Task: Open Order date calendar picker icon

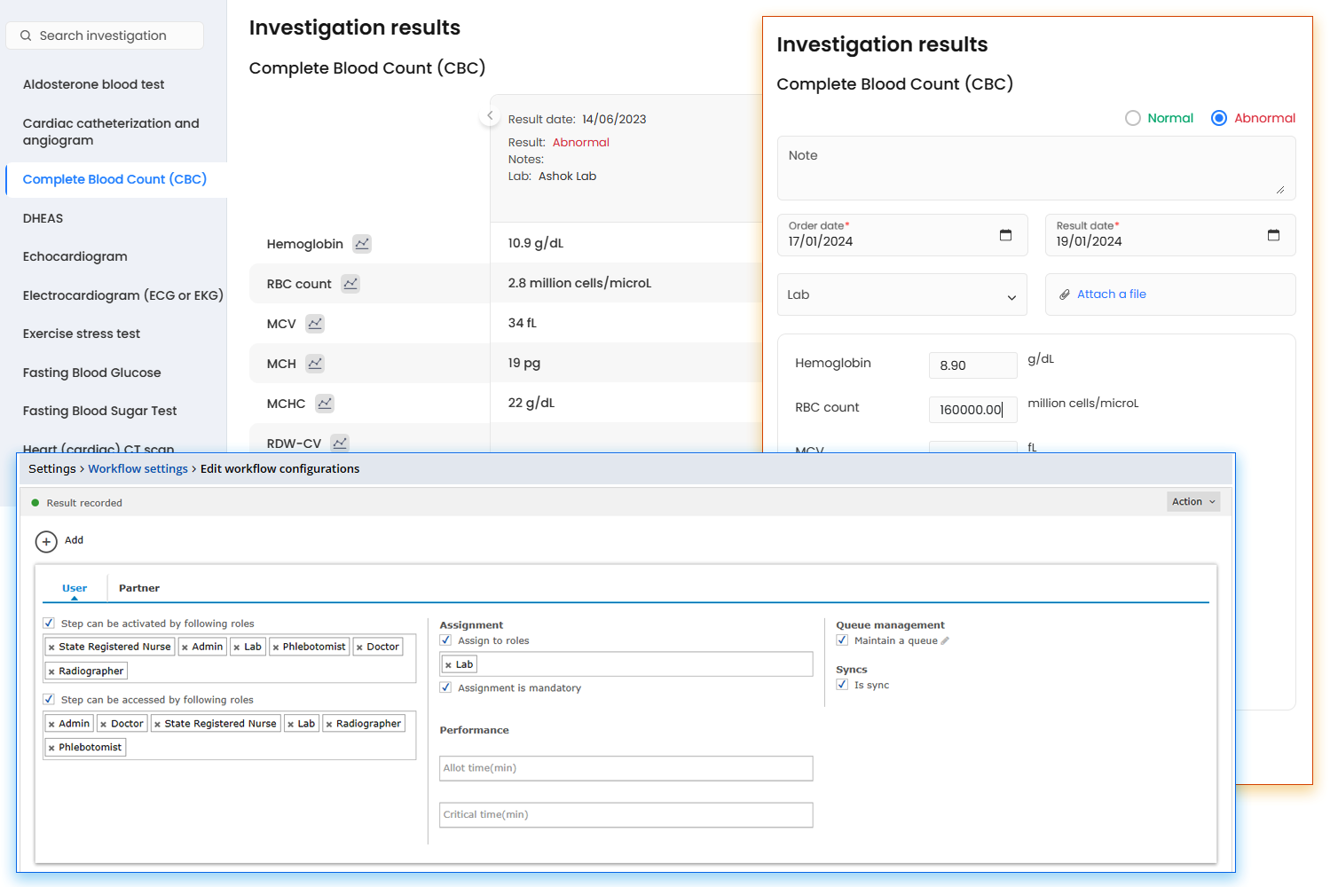Action: click(1005, 235)
